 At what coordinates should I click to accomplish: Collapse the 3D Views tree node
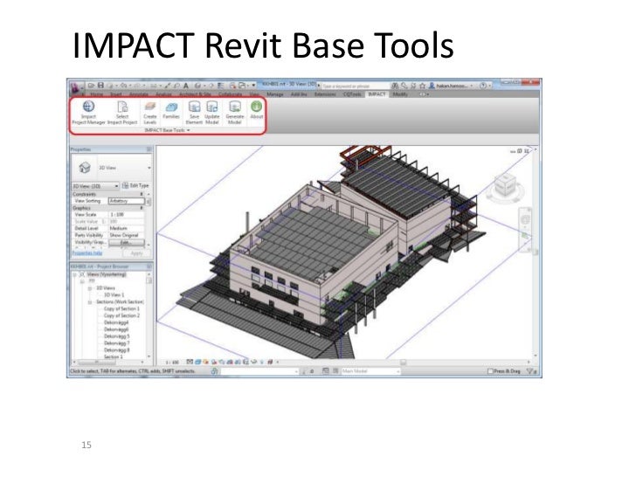(90, 288)
